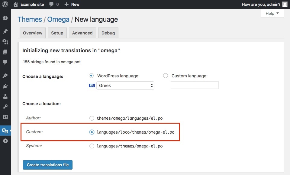Choose Author location themes/omega/languages/el.po
The image size is (290, 175).
pos(92,118)
